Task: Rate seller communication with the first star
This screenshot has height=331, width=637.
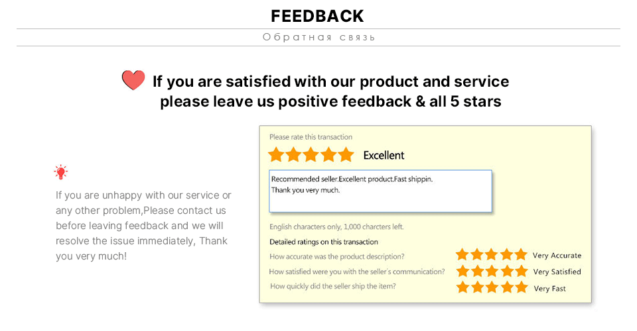Action: [462, 271]
